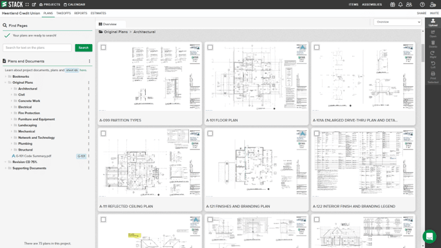Click the plan search text field
Image resolution: width=441 pixels, height=248 pixels.
tap(37, 48)
